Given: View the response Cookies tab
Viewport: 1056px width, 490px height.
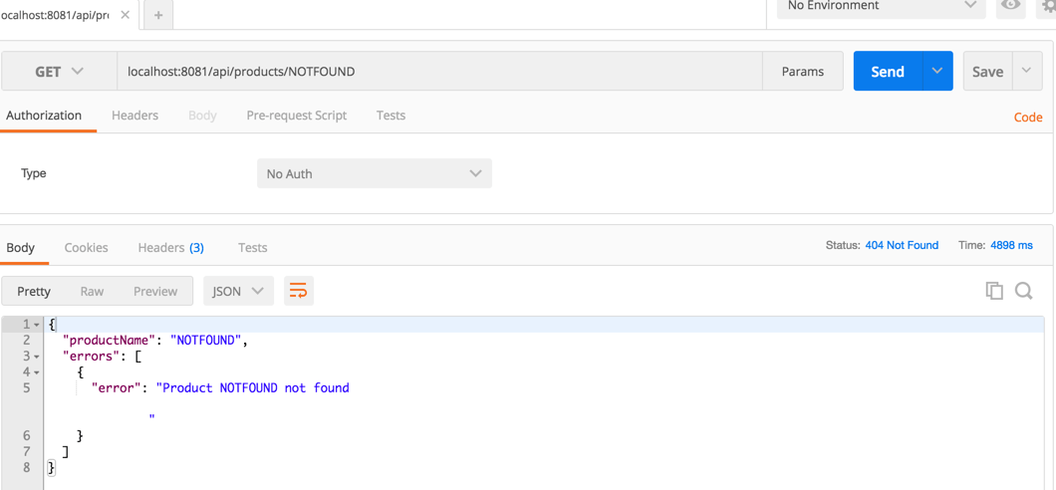Looking at the screenshot, I should pos(87,248).
